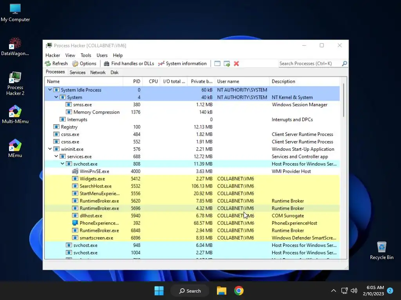
Task: Sort by Private bytes column header
Action: (x=201, y=81)
